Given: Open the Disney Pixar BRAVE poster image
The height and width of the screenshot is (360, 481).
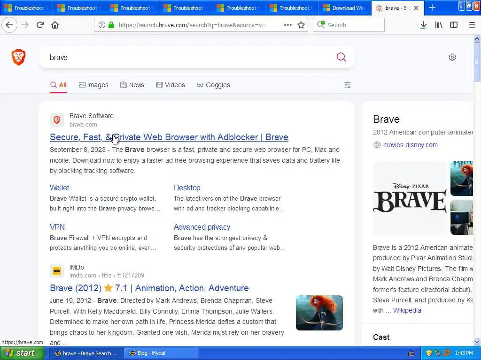Looking at the screenshot, I should [x=410, y=198].
